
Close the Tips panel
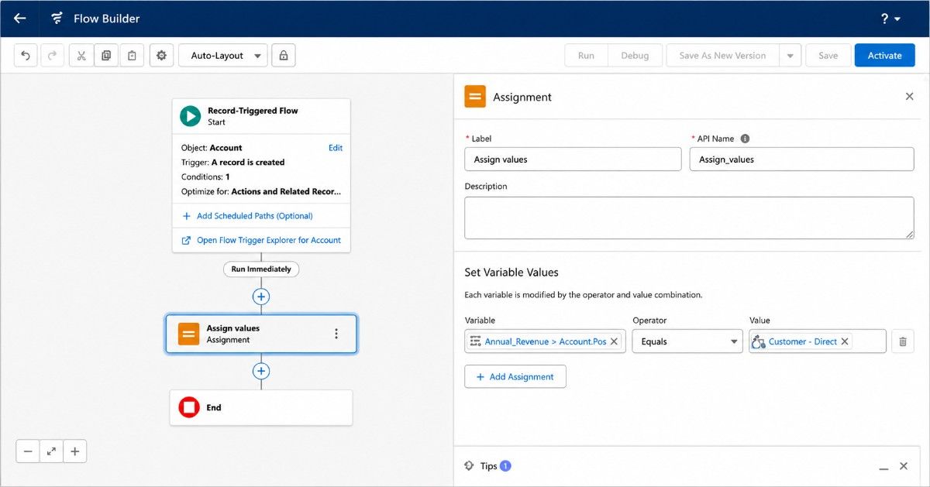pyautogui.click(x=903, y=466)
